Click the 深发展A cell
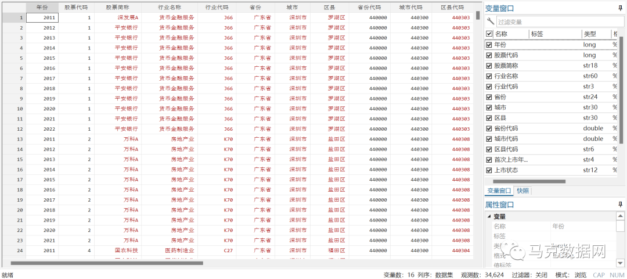Screen dimensions: 627x279 (118, 17)
